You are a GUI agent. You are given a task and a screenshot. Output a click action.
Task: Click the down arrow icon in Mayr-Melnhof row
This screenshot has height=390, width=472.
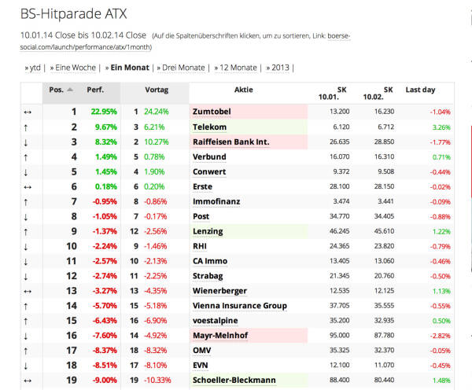tap(26, 336)
